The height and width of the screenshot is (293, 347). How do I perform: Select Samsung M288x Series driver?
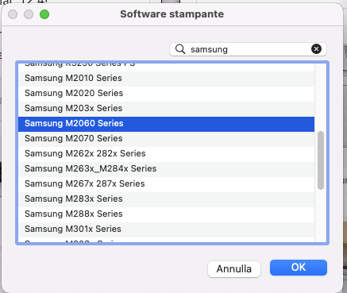(166, 214)
